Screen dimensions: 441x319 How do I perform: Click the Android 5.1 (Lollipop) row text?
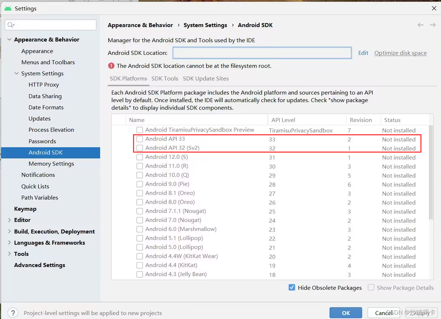coord(174,238)
